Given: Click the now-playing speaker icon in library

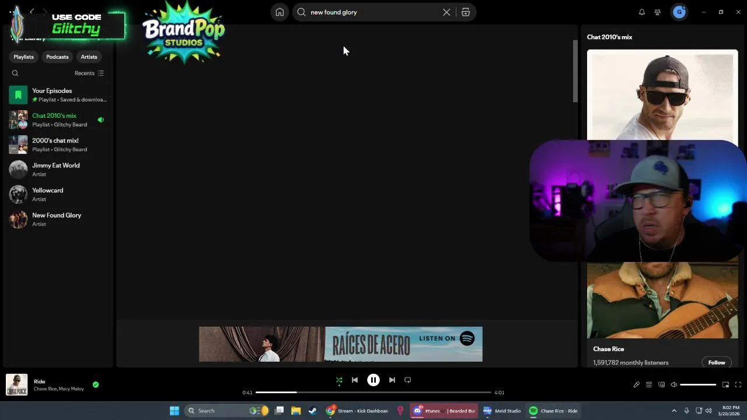Looking at the screenshot, I should (x=100, y=120).
